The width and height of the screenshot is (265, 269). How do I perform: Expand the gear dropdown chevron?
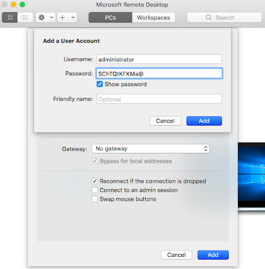tap(52, 17)
